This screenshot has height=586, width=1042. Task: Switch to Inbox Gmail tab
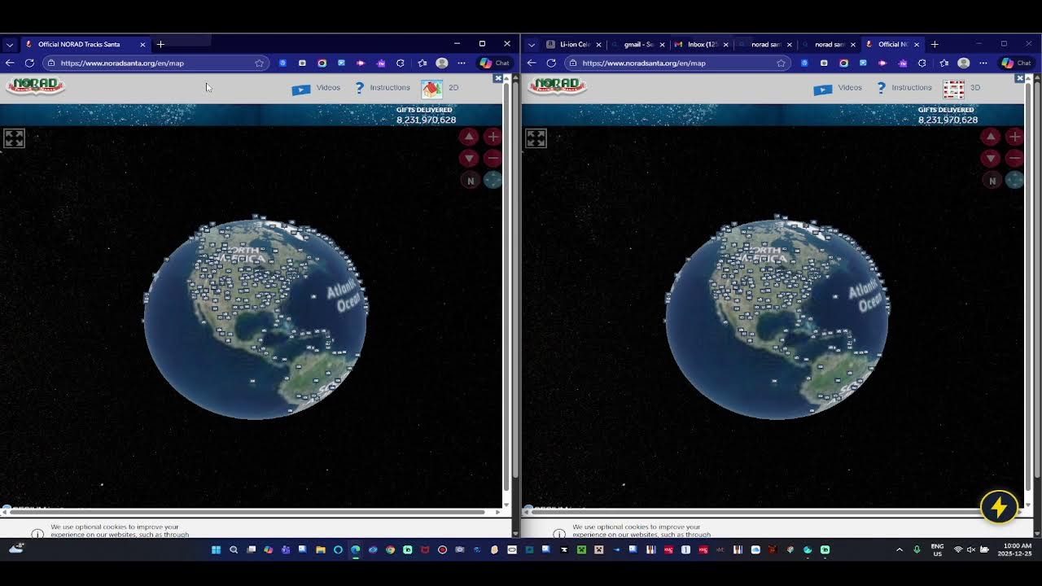[701, 45]
